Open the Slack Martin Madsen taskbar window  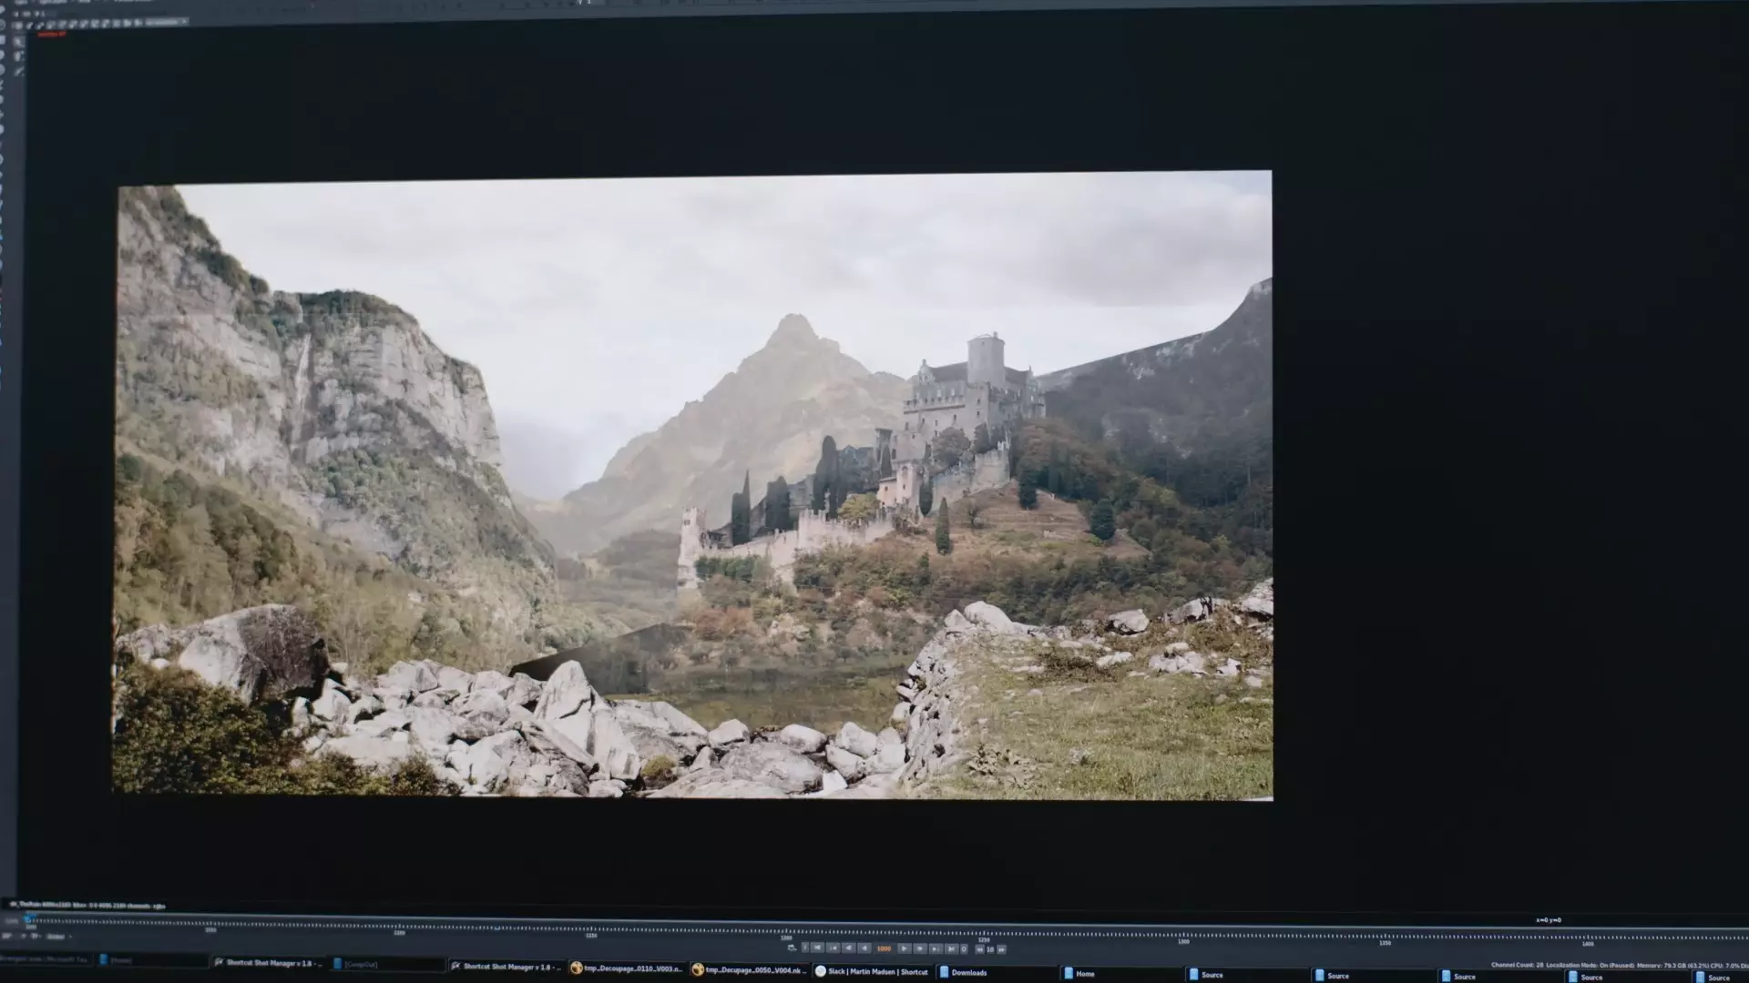click(872, 972)
